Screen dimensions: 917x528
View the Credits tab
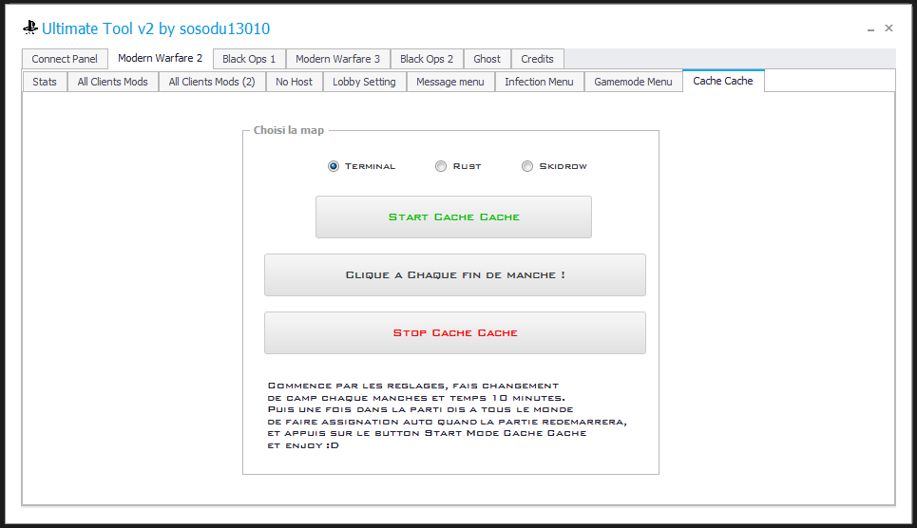point(538,59)
